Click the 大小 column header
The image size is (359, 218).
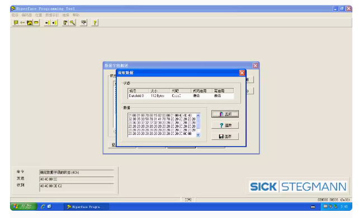point(159,91)
